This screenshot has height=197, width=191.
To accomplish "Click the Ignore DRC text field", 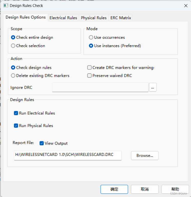I will point(100,87).
